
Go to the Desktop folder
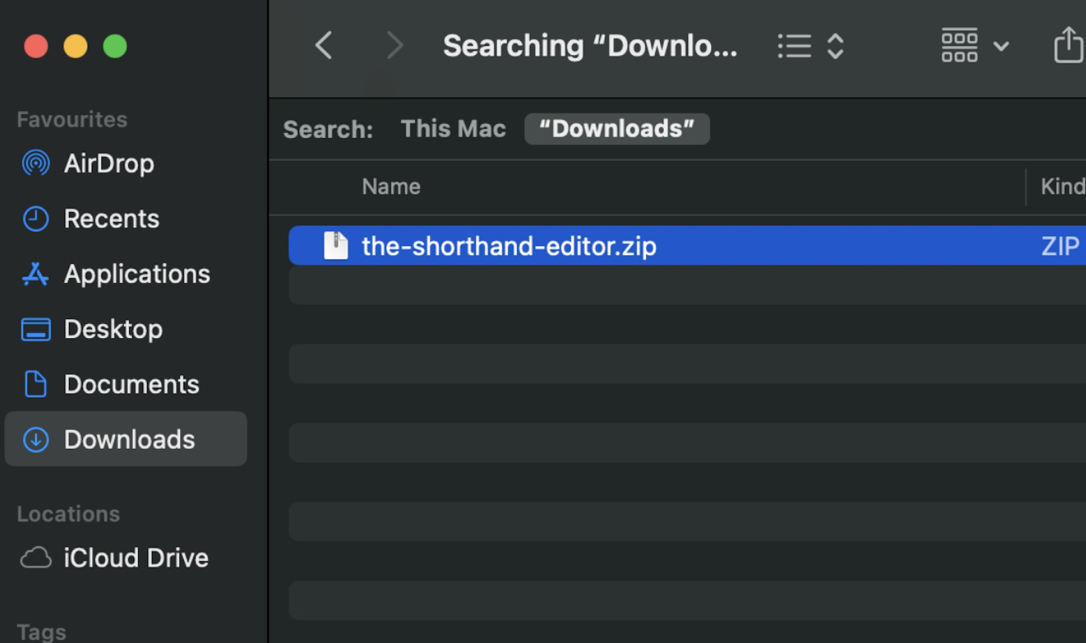tap(114, 329)
